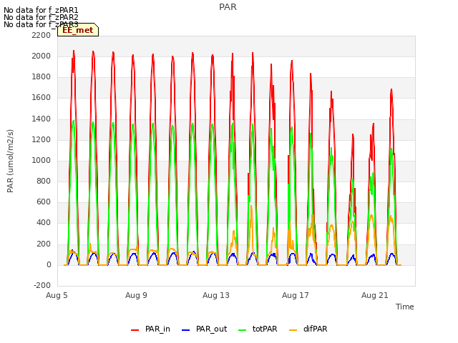
Task: Click the Aug 13 x-axis tick label
Action: (216, 295)
